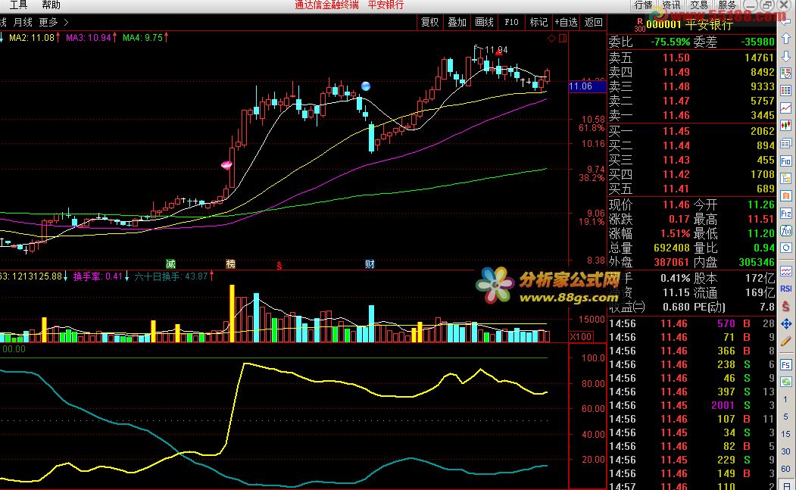The width and height of the screenshot is (796, 490).
Task: Click the FS sidebar icon
Action: pyautogui.click(x=786, y=364)
